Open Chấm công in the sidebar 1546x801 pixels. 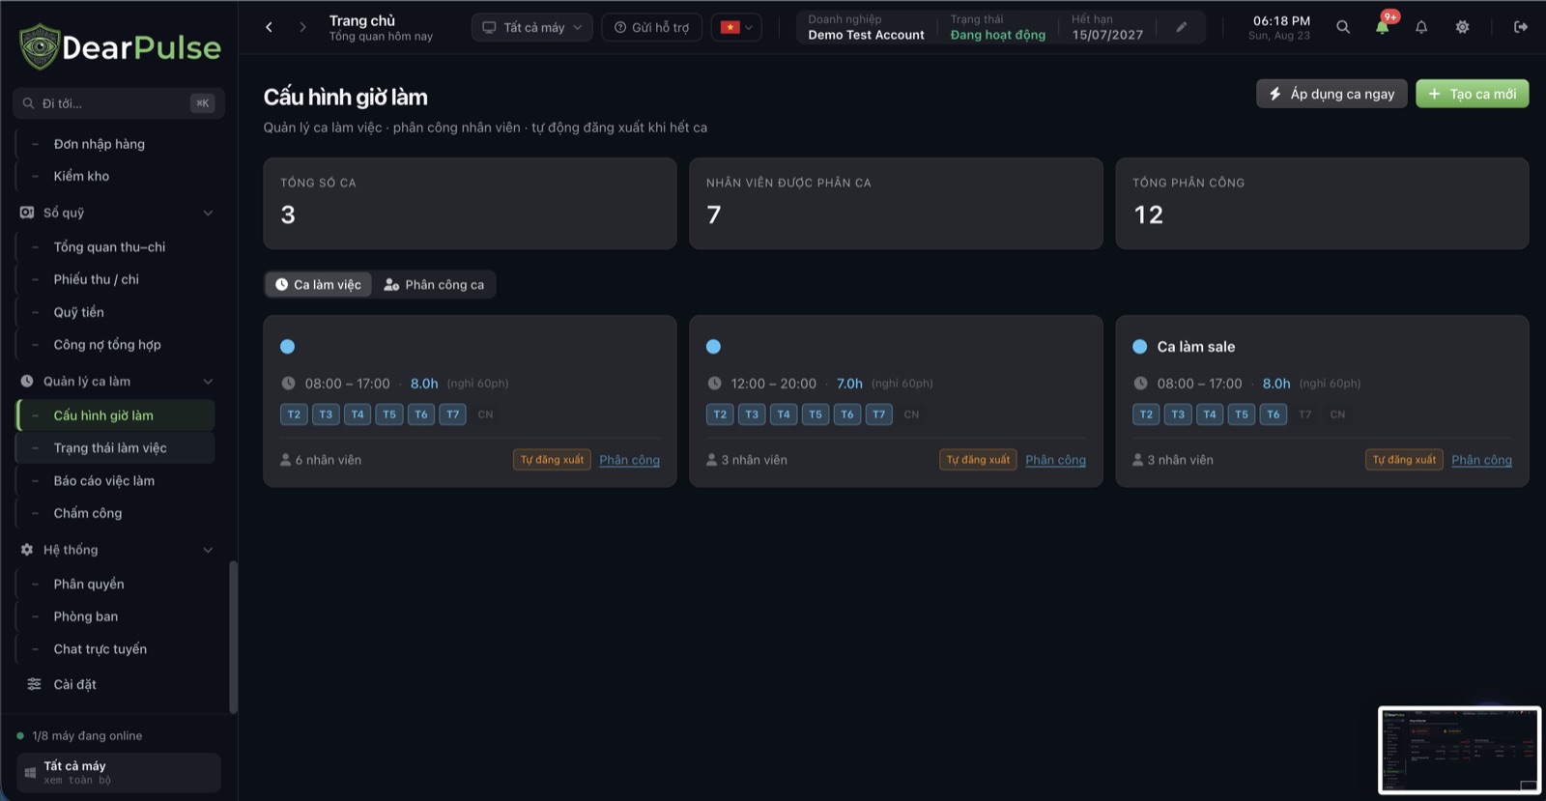(x=116, y=513)
